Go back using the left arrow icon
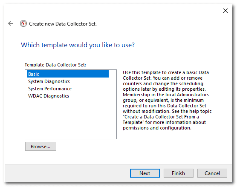Image resolution: width=237 pixels, height=187 pixels. [x=11, y=23]
